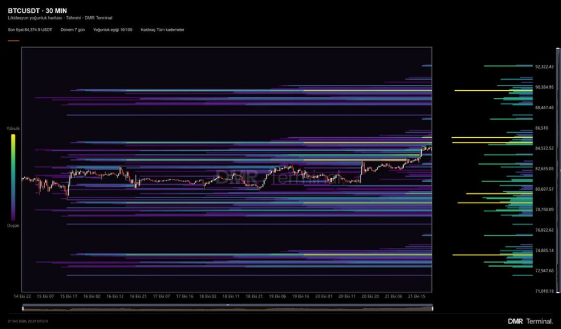
Task: Click the 88,447.48 price axis label
Action: click(544, 108)
